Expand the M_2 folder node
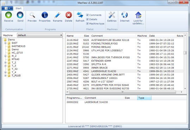This screenshot has width=190, height=130. 5,56
